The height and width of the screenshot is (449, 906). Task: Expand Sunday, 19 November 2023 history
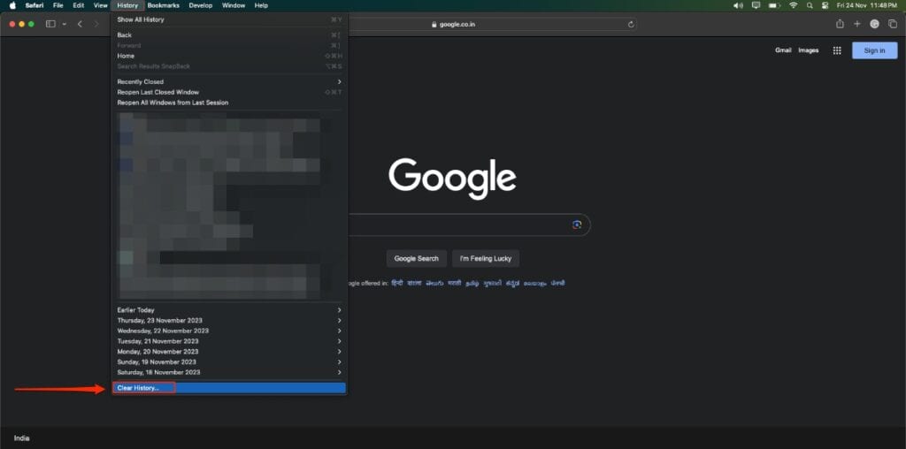[229, 361]
